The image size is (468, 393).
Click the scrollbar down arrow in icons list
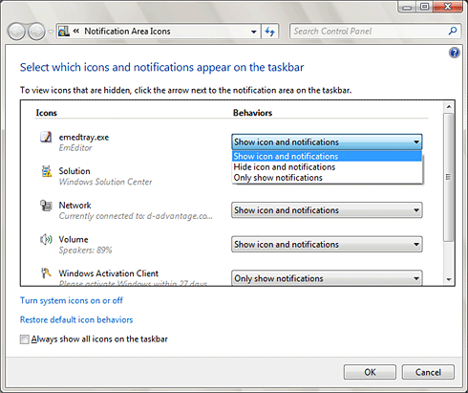449,279
